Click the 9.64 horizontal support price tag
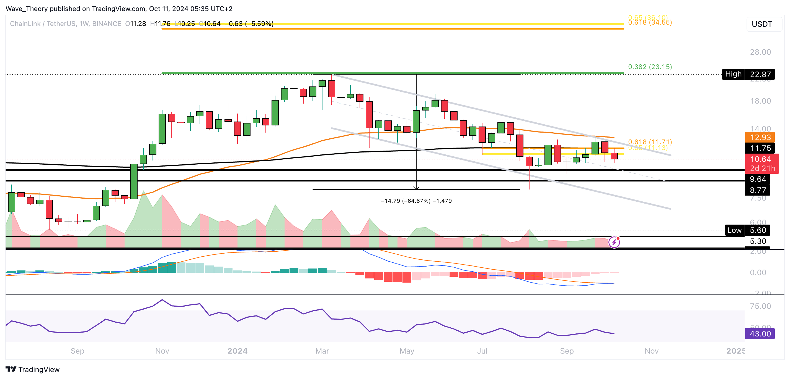 [x=758, y=179]
